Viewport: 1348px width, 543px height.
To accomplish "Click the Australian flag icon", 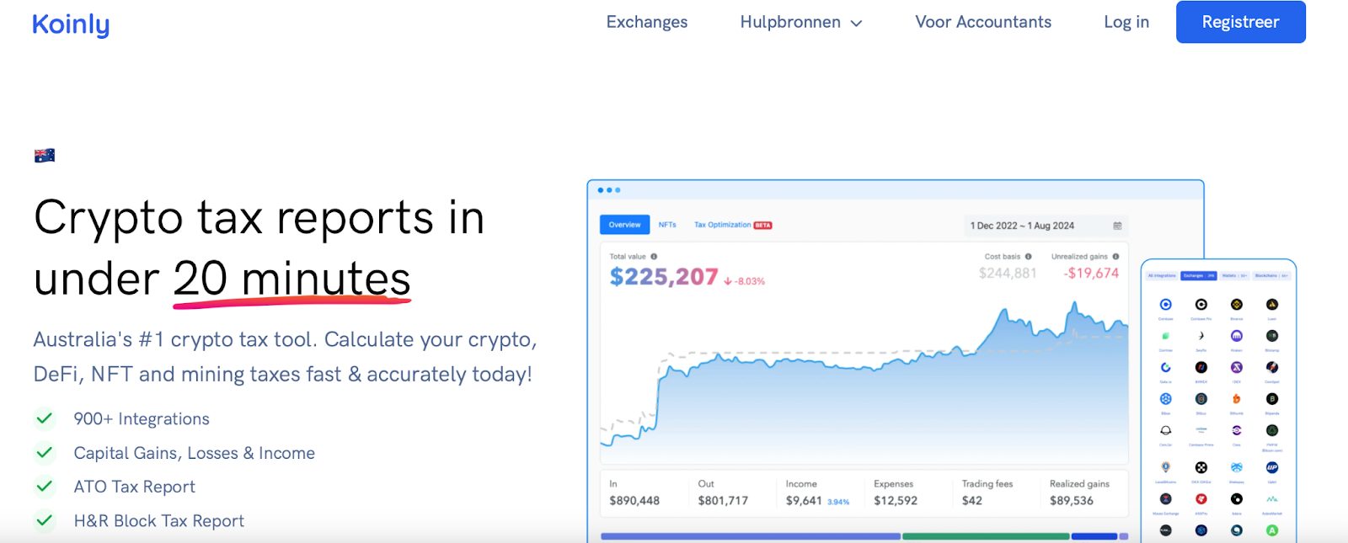I will [45, 155].
